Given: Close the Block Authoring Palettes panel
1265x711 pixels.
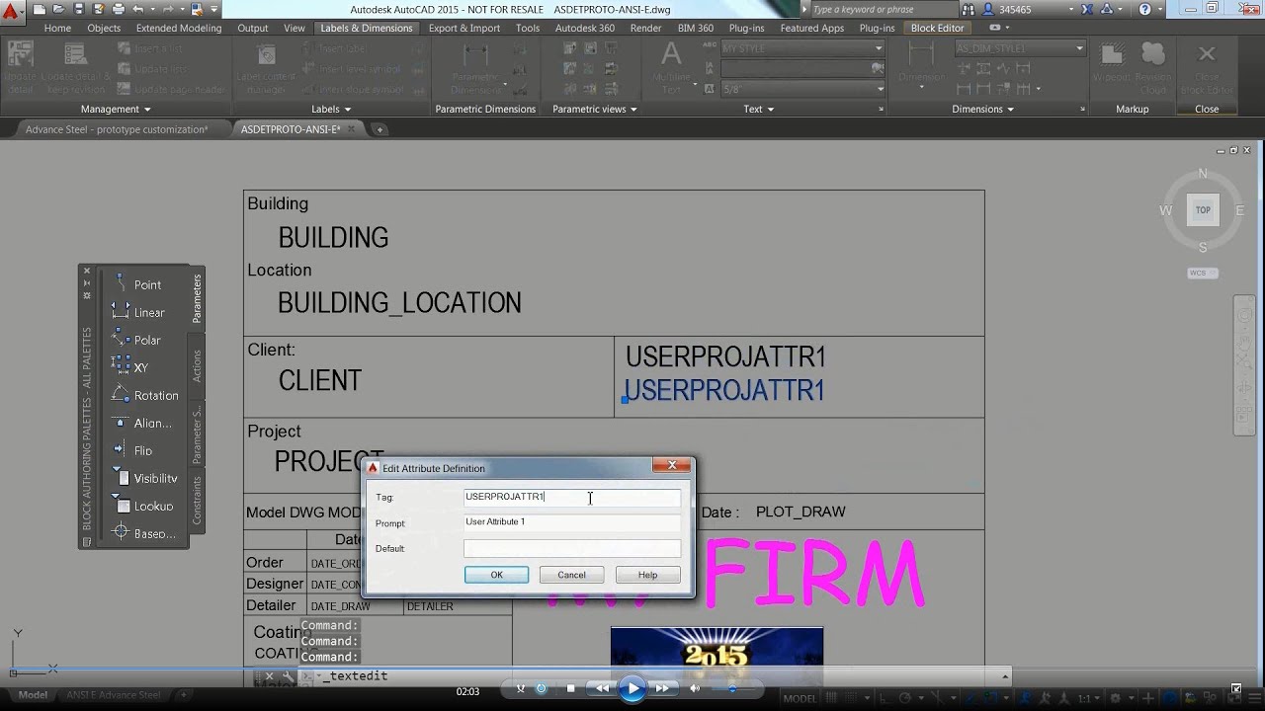Looking at the screenshot, I should coord(87,271).
